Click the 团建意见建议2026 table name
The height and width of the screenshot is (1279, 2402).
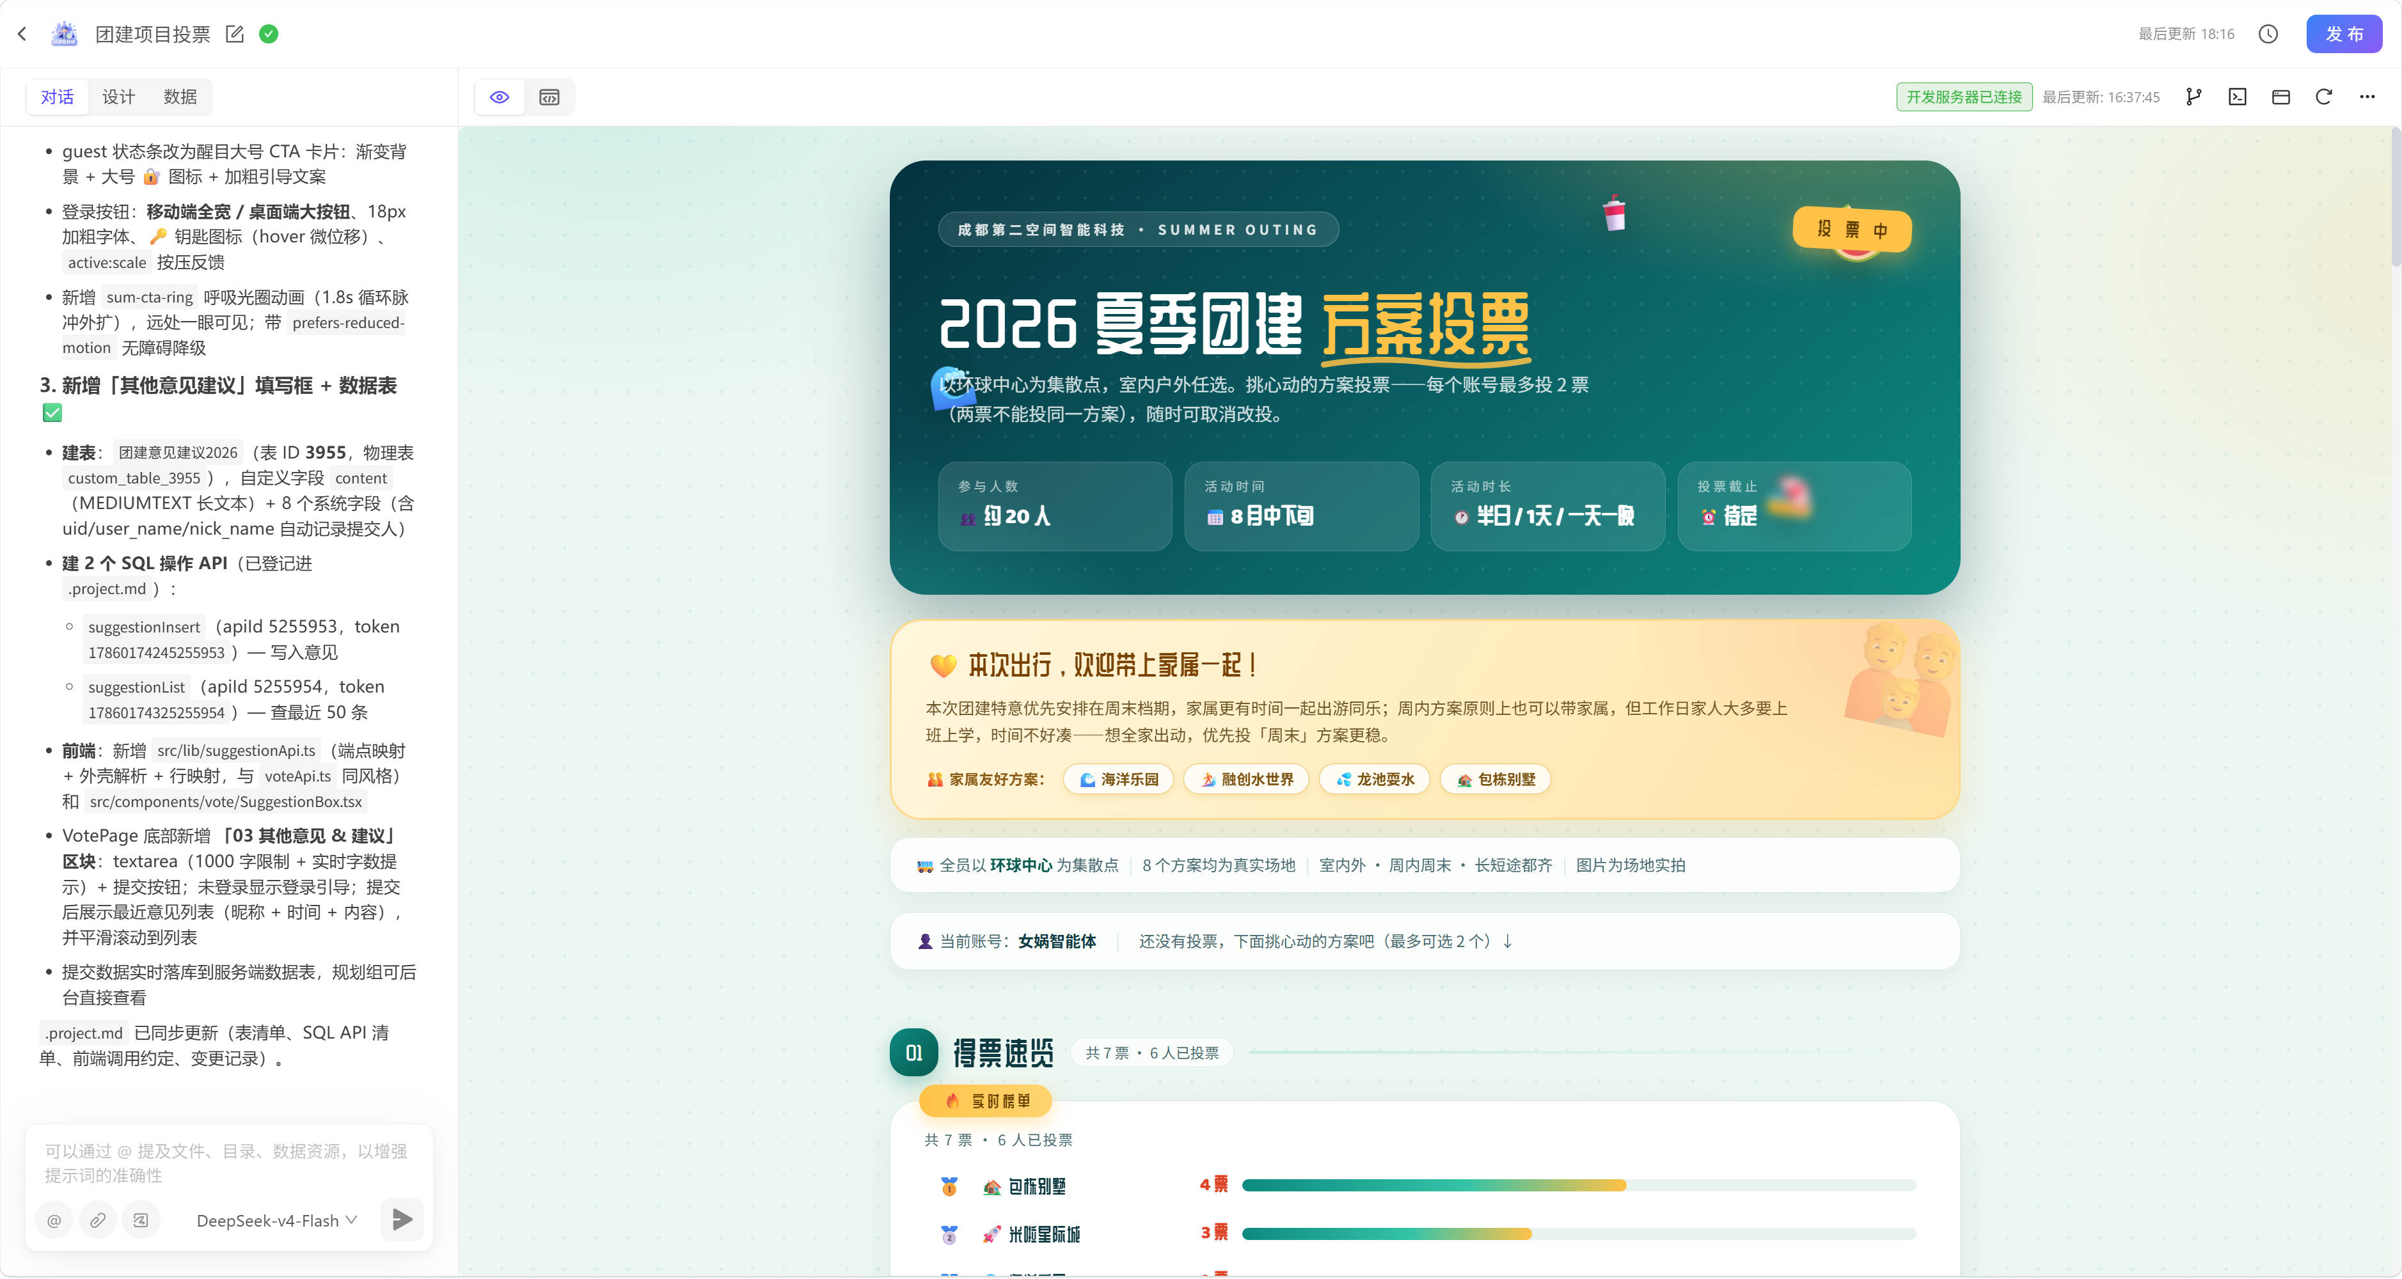[178, 453]
